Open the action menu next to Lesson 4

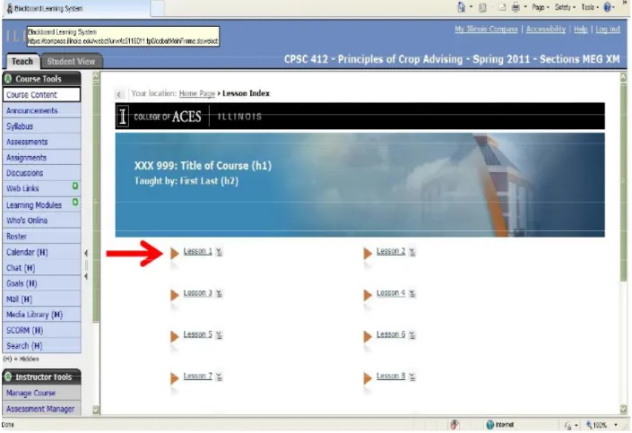(412, 293)
